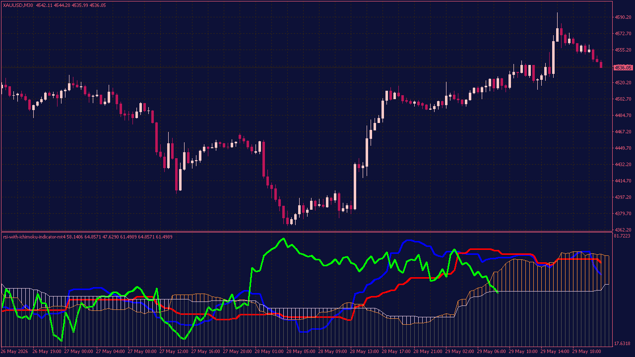Click the XAUUSD,M30 symbol title text
The height and width of the screenshot is (357, 635).
pos(18,5)
